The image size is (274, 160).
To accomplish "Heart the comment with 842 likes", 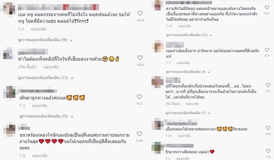I will pos(267,8).
